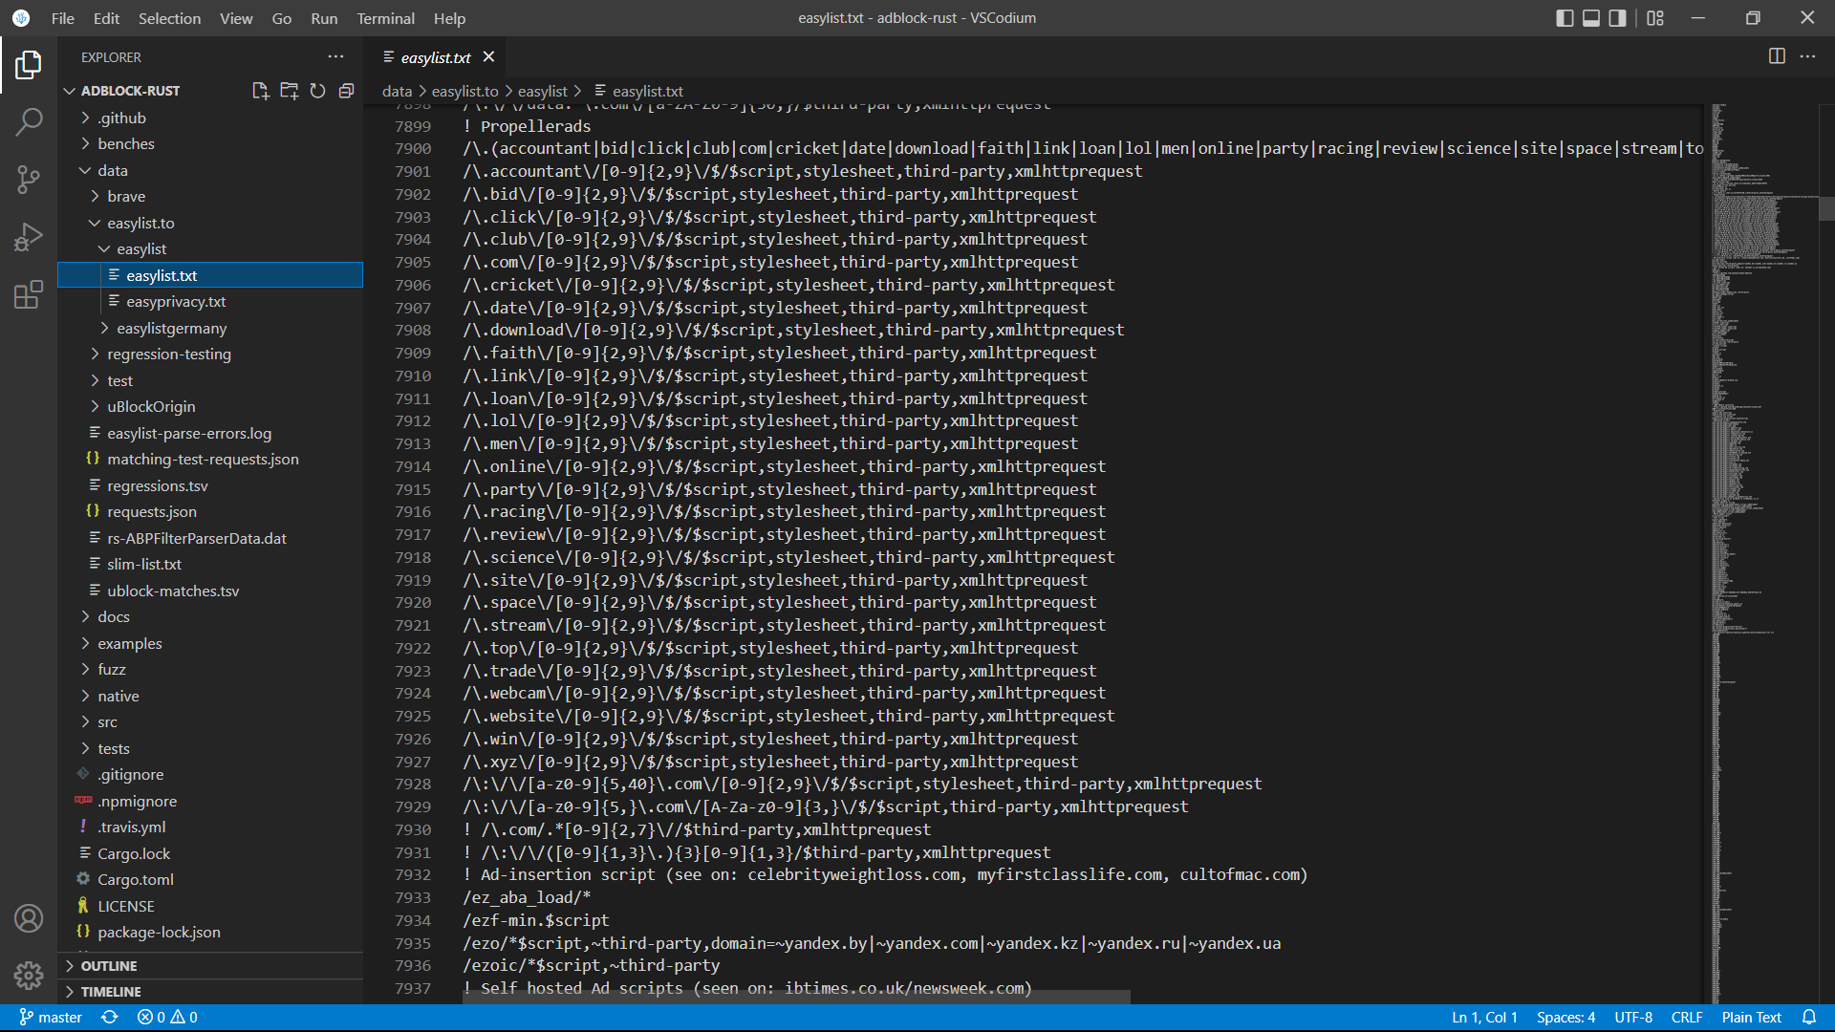This screenshot has height=1032, width=1835.
Task: Open the Terminal menu
Action: pos(385,18)
